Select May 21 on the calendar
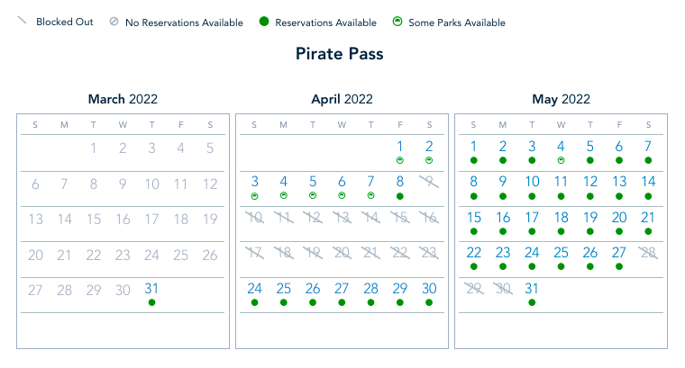The width and height of the screenshot is (685, 368). 648,217
